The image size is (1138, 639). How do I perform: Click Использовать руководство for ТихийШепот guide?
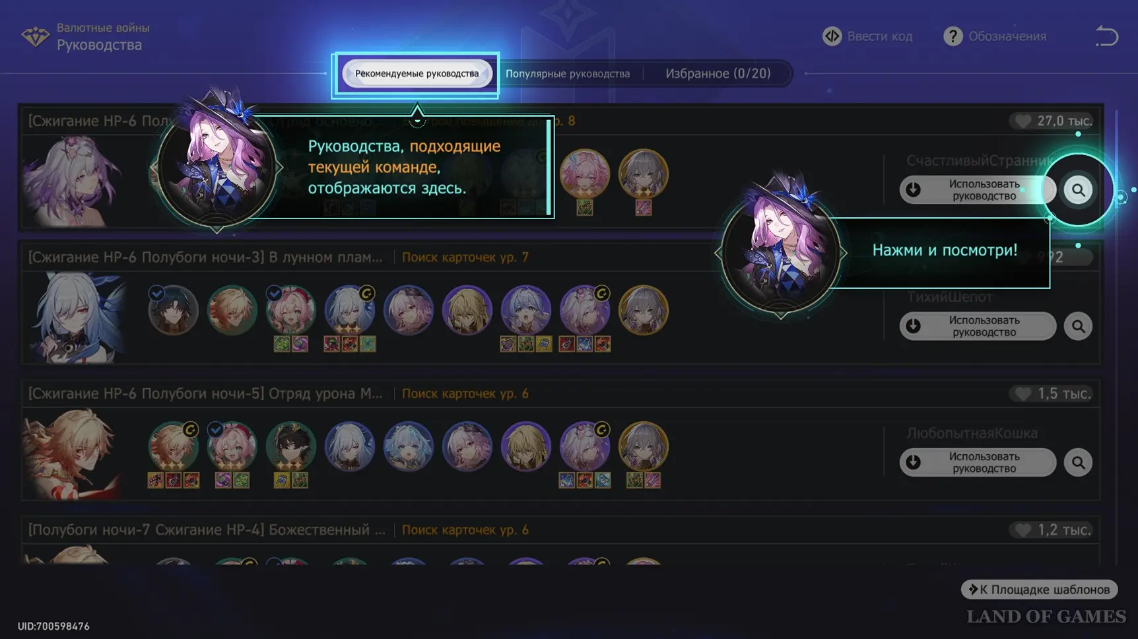tap(978, 326)
